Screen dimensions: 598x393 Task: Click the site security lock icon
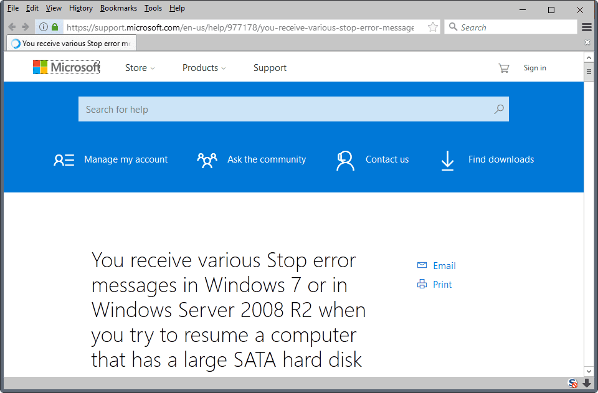tap(55, 27)
